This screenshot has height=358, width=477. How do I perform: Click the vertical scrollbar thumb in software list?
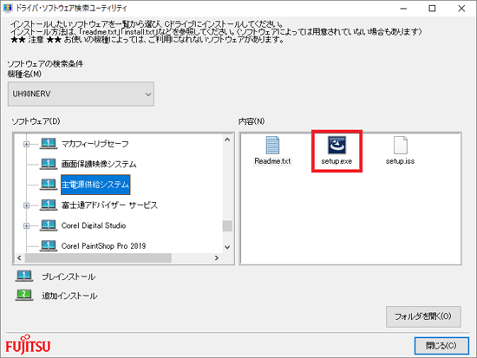click(x=227, y=226)
